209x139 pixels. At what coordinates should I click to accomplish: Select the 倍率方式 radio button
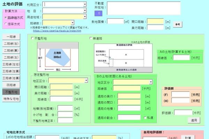click(x=6, y=24)
